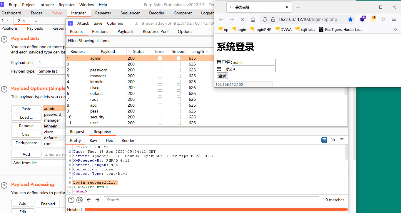
Task: Toggle Error checkbox for letmein row
Action: (160, 82)
